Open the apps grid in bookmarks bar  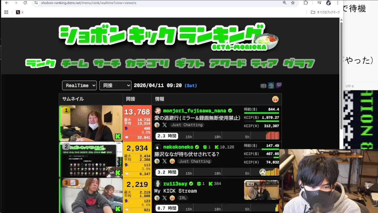tap(6, 12)
